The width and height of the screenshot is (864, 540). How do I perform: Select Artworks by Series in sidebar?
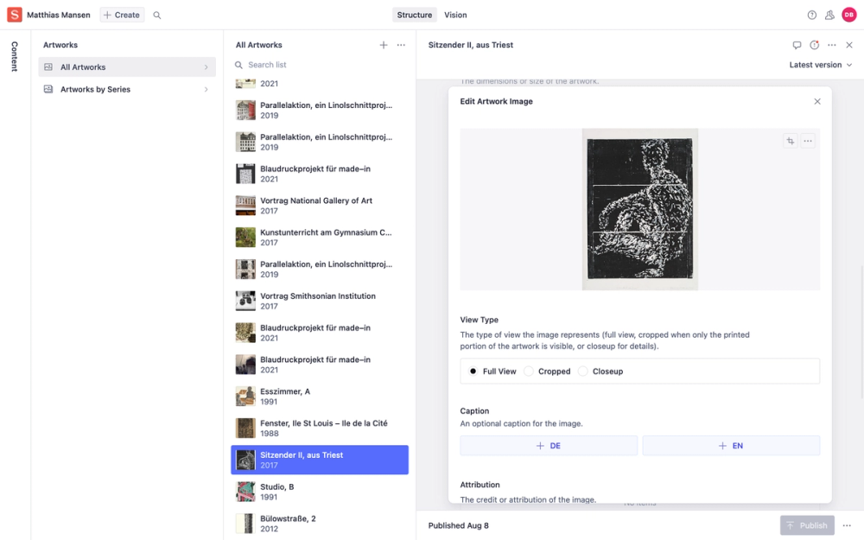point(127,89)
